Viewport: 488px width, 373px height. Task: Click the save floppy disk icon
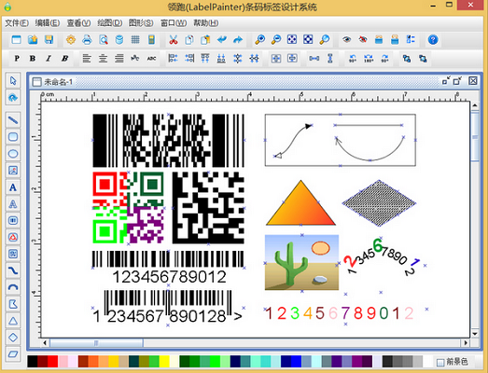pyautogui.click(x=49, y=39)
